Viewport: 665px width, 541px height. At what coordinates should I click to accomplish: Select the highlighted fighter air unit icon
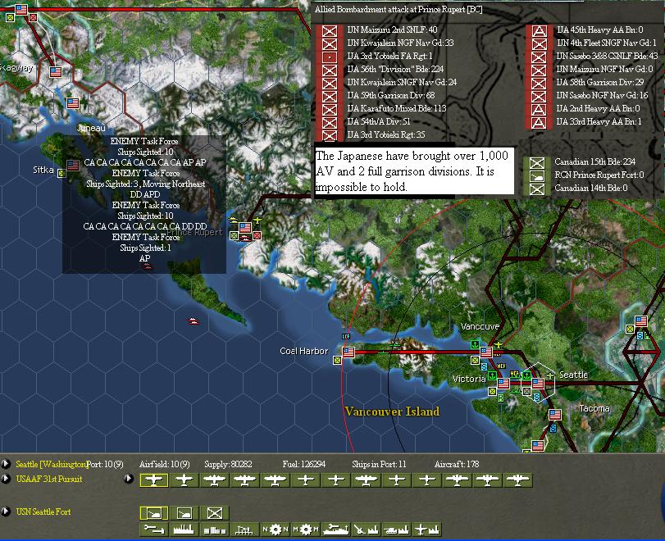pos(154,480)
